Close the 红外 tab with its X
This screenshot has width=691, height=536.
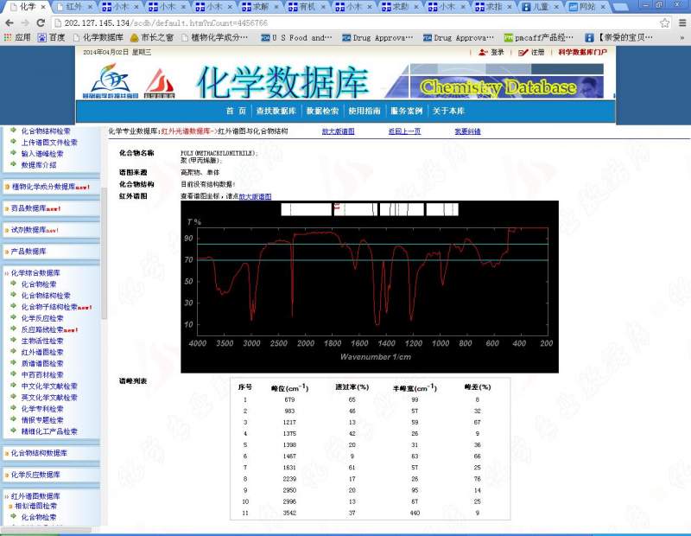point(90,7)
